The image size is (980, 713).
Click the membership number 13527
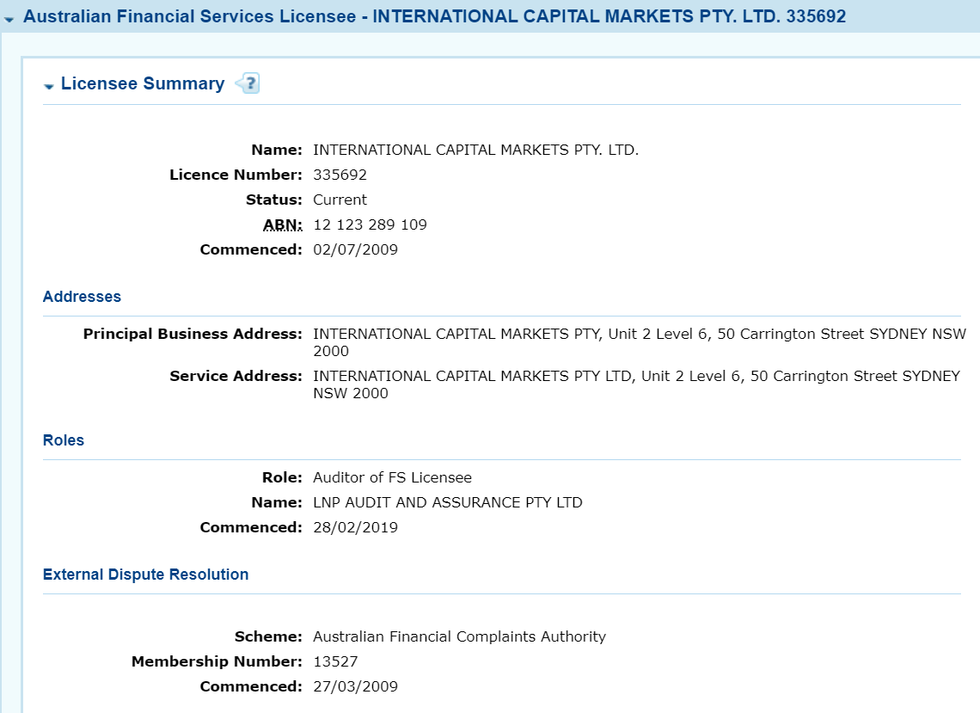tap(335, 661)
